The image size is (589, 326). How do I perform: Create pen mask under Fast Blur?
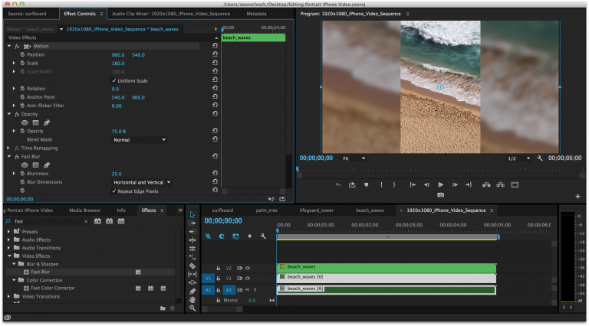47,165
